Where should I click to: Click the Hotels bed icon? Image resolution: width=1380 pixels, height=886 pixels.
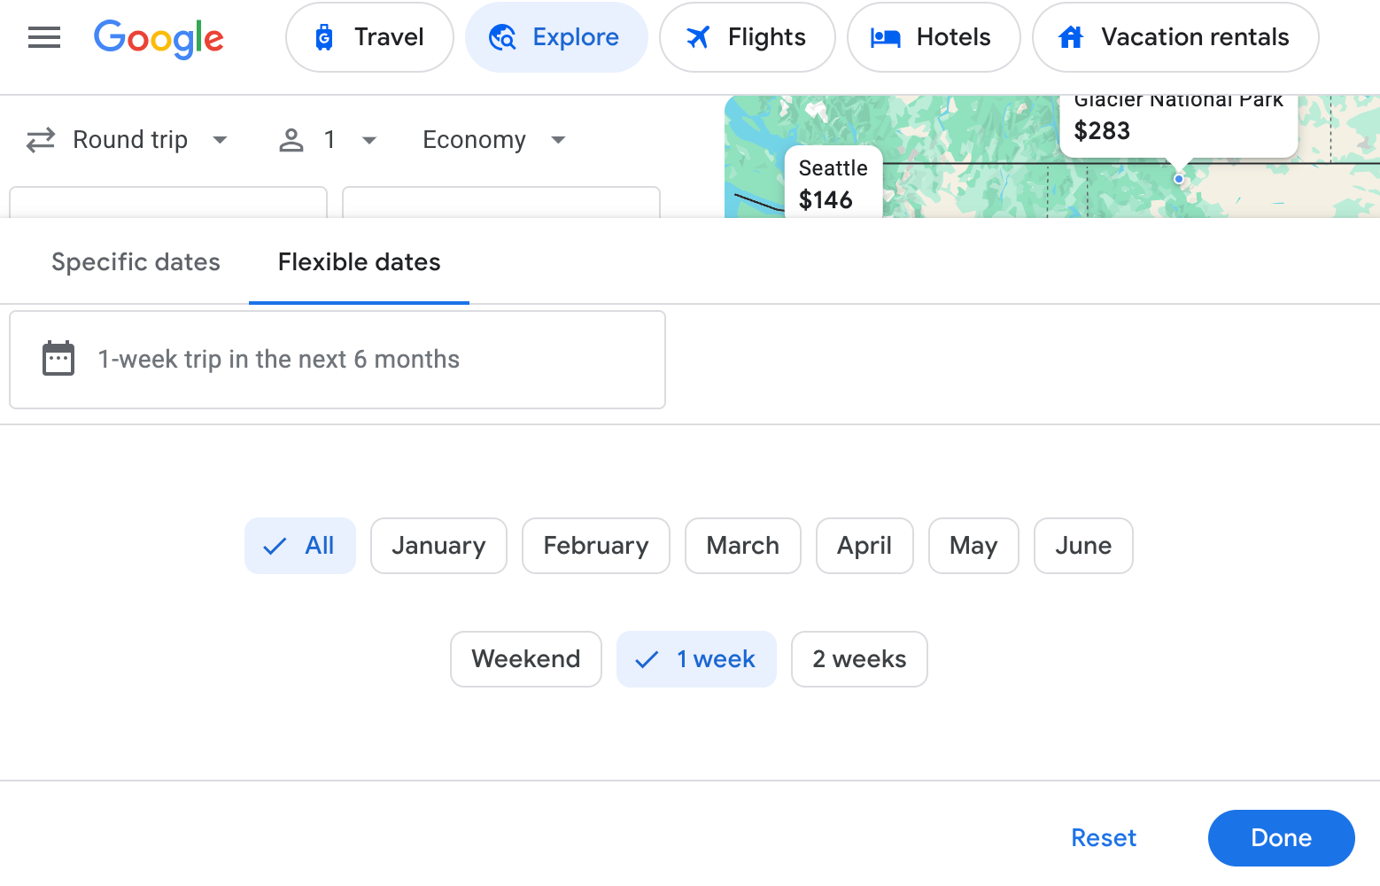tap(886, 37)
